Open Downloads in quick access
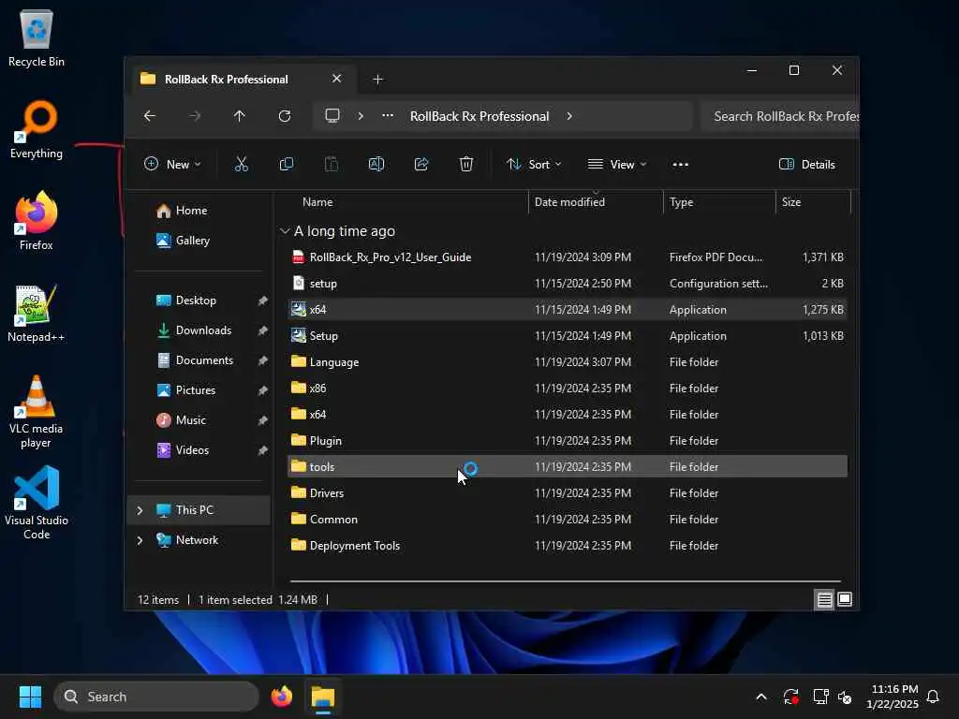 pos(203,330)
